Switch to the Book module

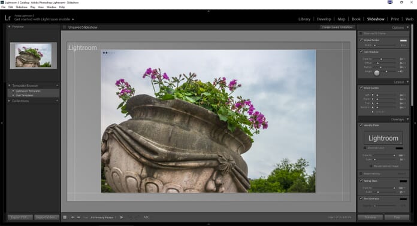point(356,19)
